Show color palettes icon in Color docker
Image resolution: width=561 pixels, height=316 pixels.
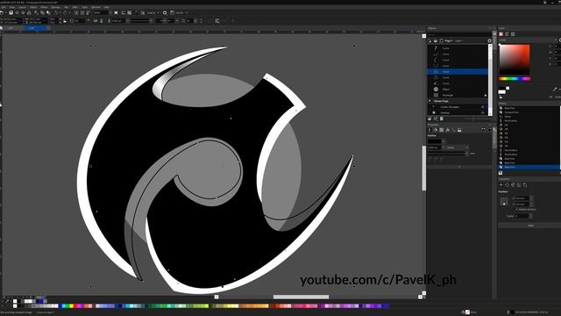point(513,34)
